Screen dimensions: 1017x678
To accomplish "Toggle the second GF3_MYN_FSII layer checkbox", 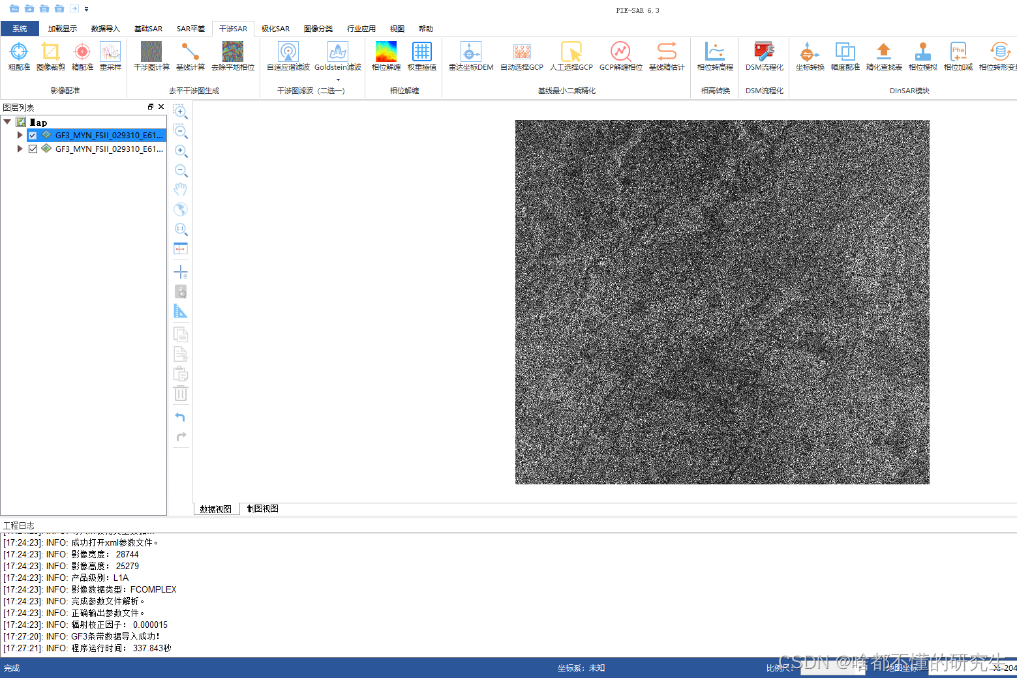I will (33, 149).
